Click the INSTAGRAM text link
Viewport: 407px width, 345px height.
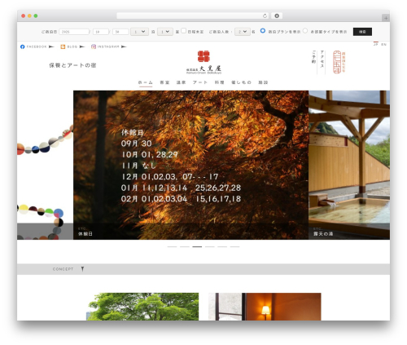(x=108, y=46)
